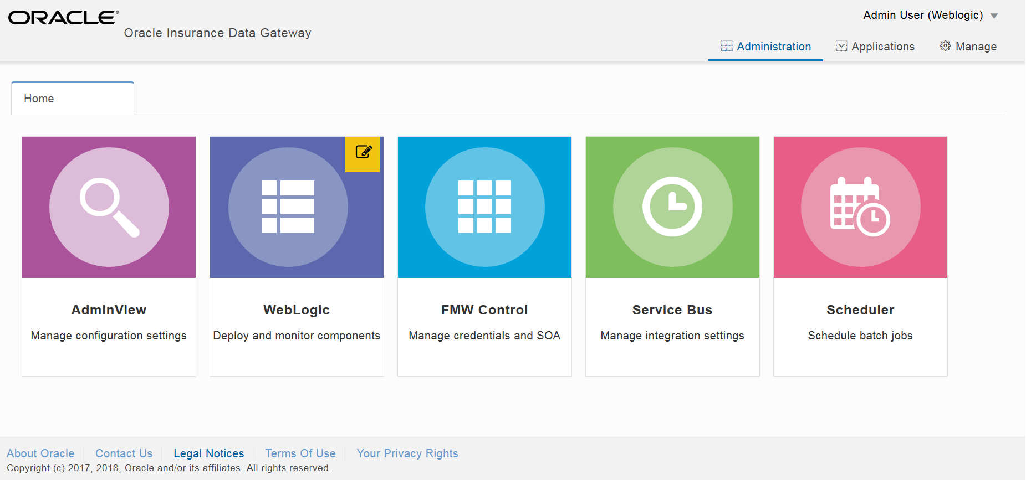Click 'Deploy and monitor components' text
Image resolution: width=1026 pixels, height=480 pixels.
(x=297, y=336)
